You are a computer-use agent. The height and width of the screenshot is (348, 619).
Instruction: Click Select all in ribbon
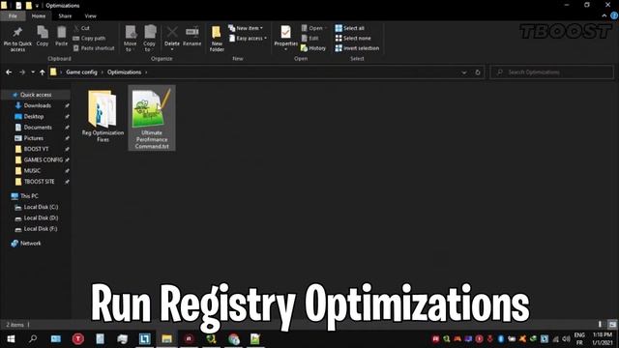[x=350, y=28]
